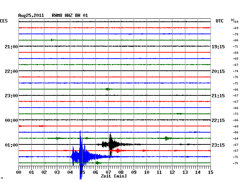The height and width of the screenshot is (182, 240).
Task: Click minute tick label 08 on axis
Action: point(121,172)
